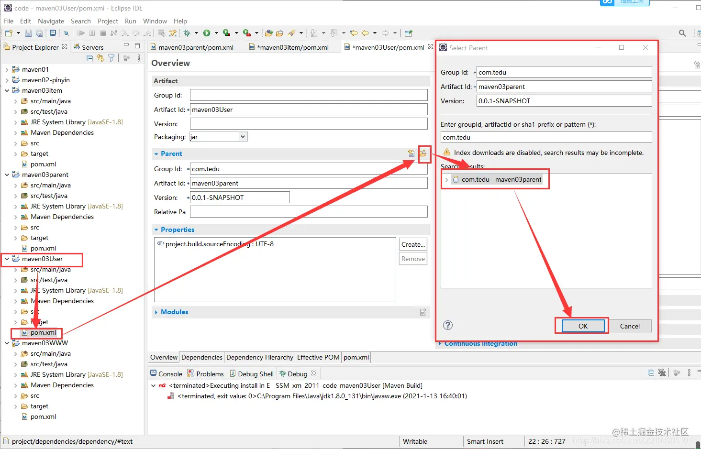
Task: Open the File menu
Action: pyautogui.click(x=9, y=21)
